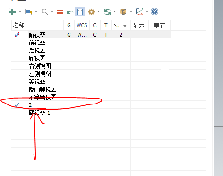The image size is (223, 176).
Task: Open the dropdown next to the green plus icon
Action: coord(20,11)
